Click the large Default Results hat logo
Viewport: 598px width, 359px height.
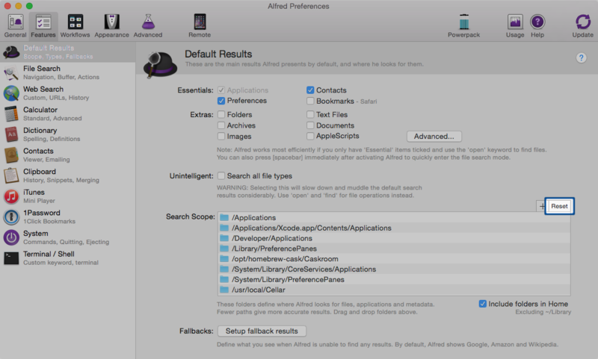(x=160, y=64)
